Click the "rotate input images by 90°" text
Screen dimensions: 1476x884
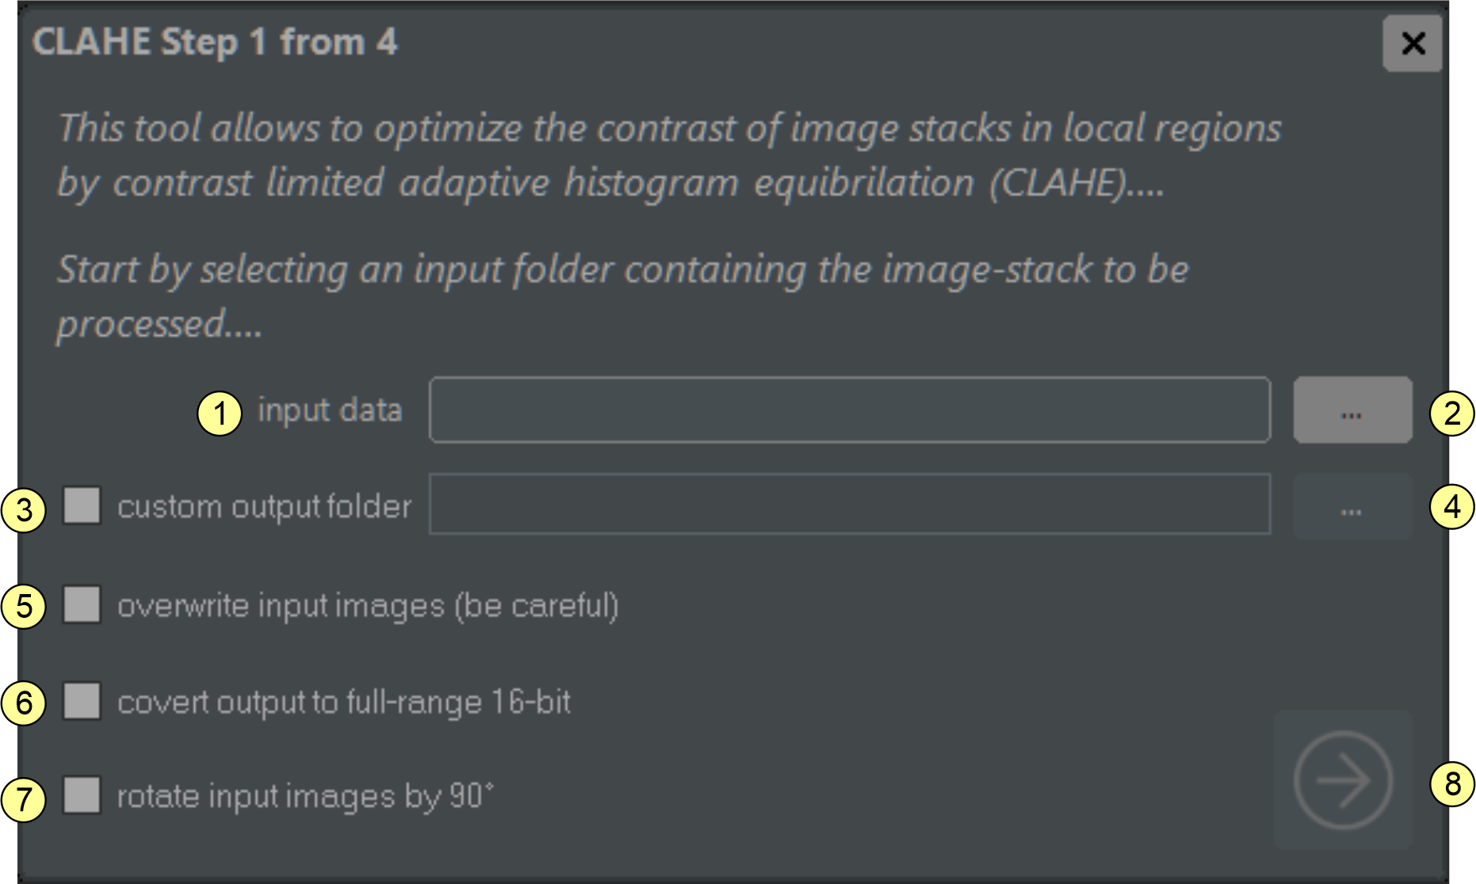coord(305,795)
